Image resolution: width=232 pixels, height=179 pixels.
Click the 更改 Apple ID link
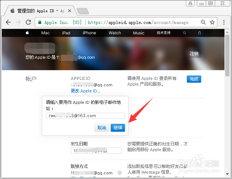pyautogui.click(x=85, y=91)
